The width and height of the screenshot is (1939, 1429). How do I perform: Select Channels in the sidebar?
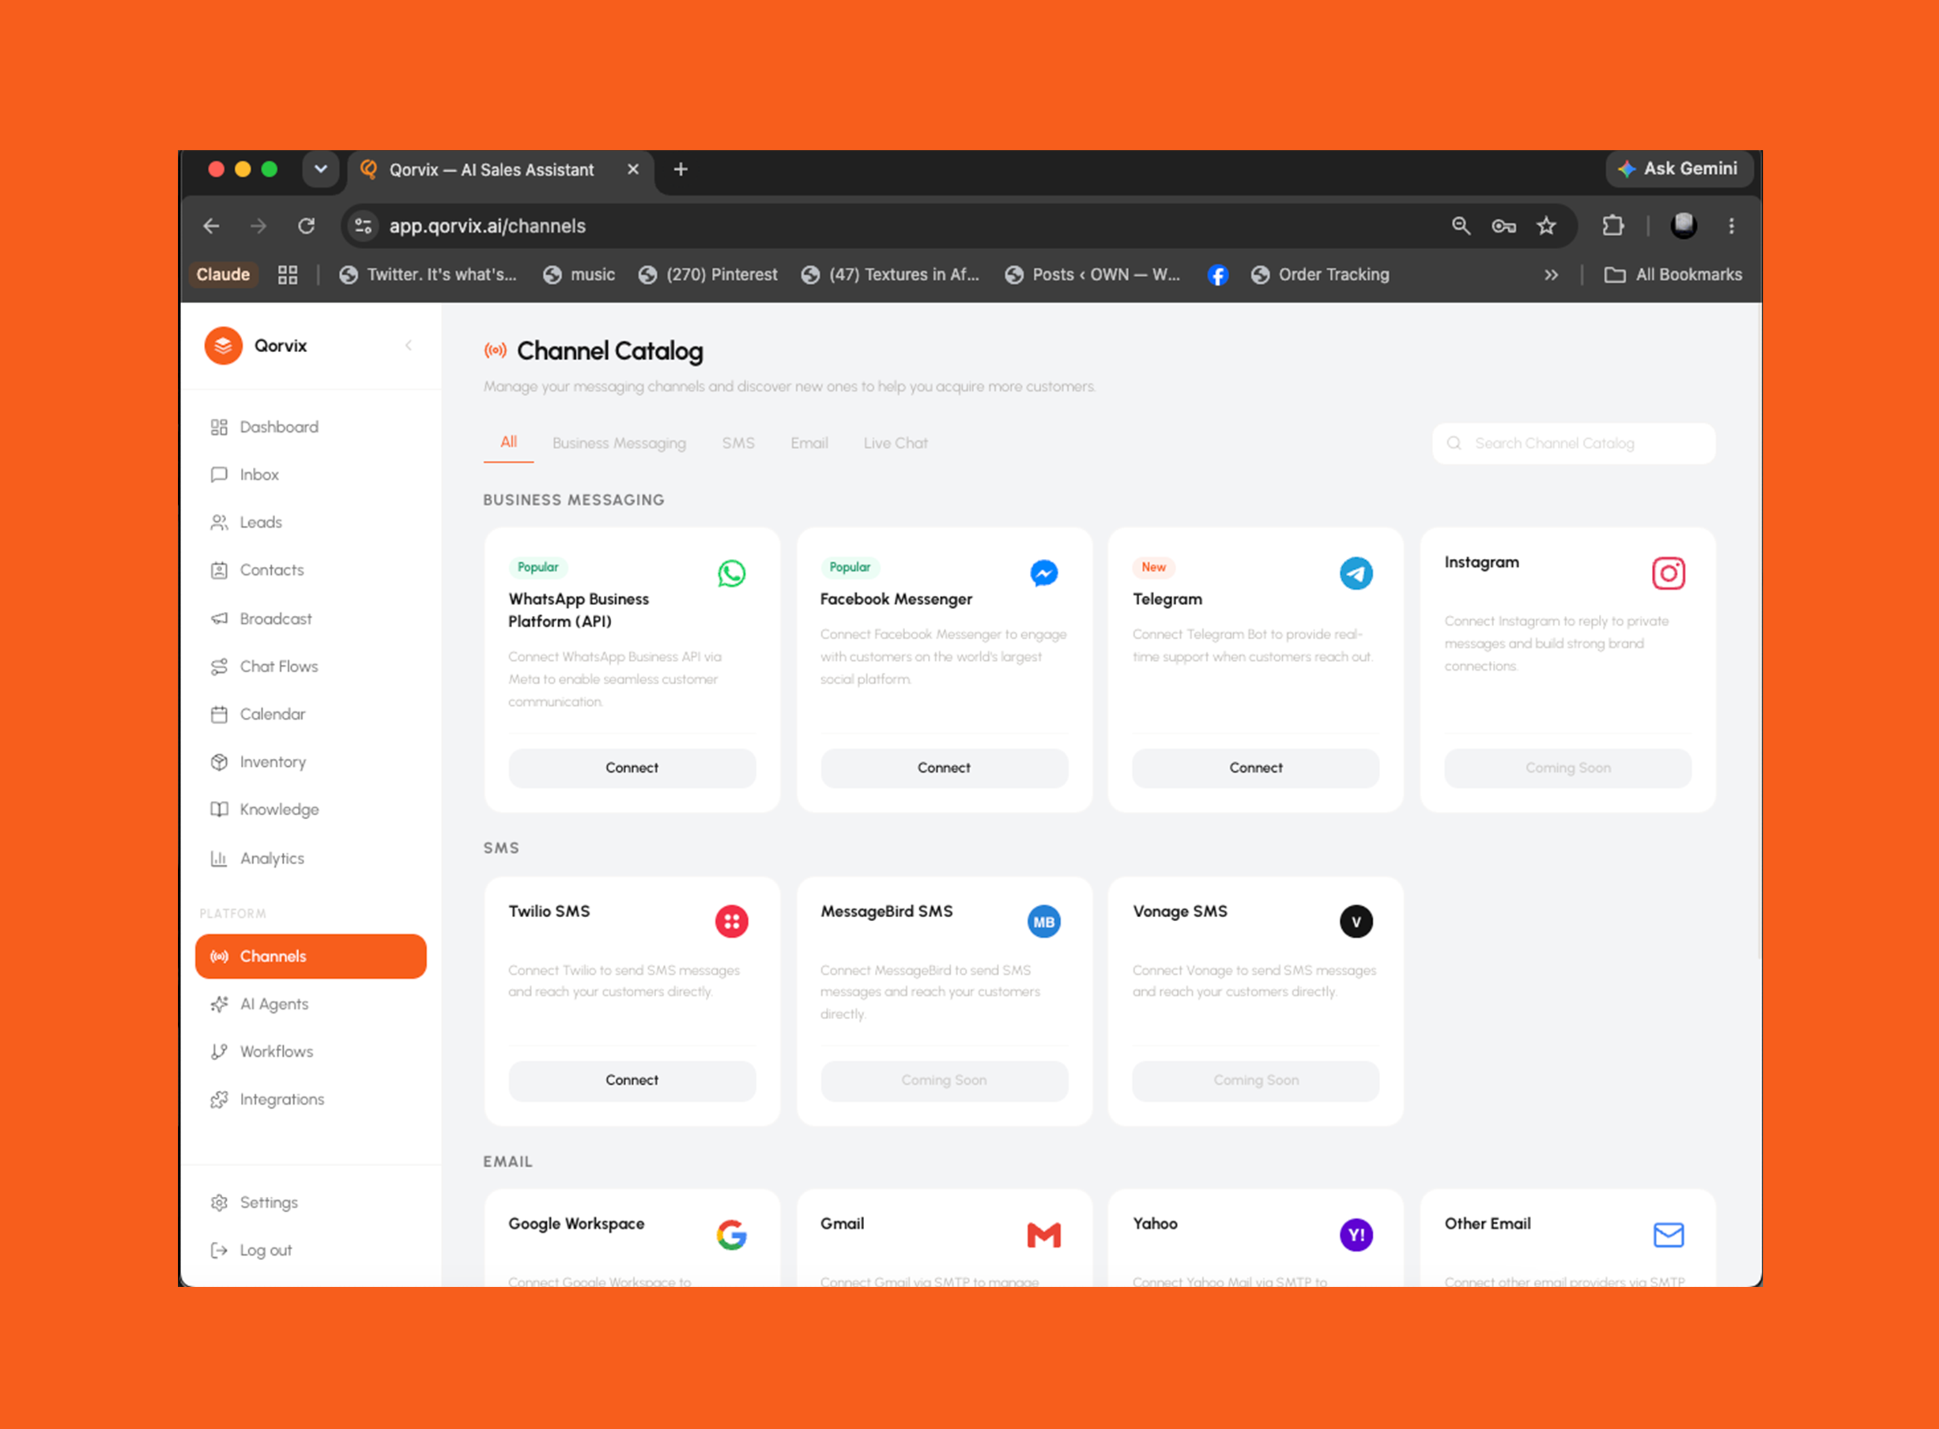point(311,956)
